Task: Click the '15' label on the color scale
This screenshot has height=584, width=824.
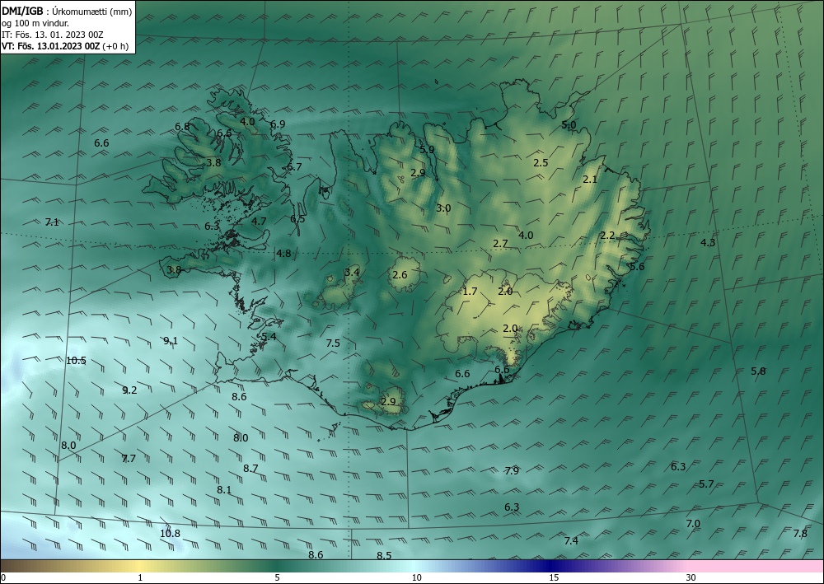Action: 554,578
